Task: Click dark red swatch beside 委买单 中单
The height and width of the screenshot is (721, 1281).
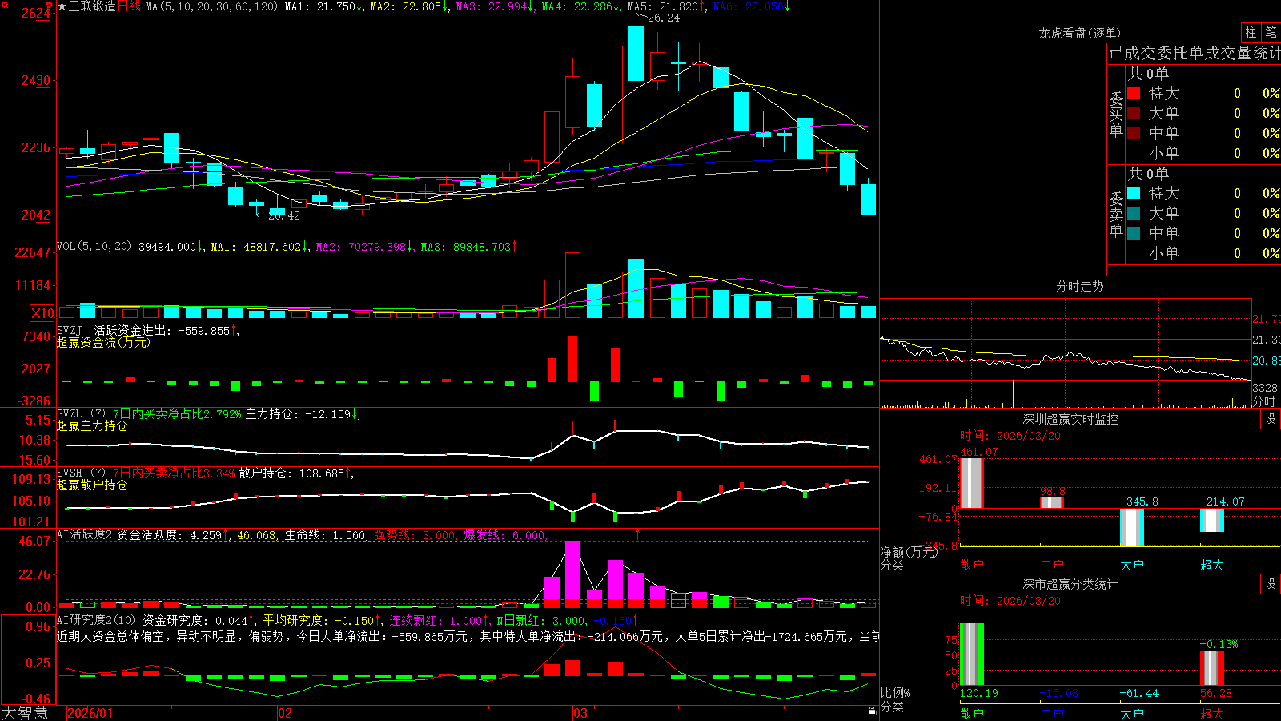Action: pyautogui.click(x=1134, y=133)
